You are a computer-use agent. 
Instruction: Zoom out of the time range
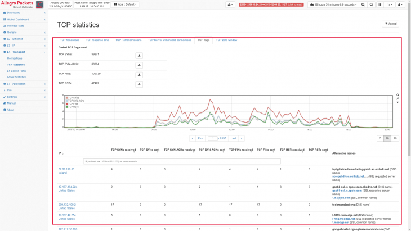click(372, 4)
